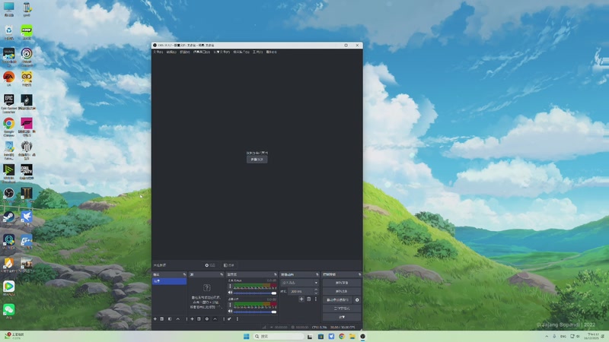Move the selected scene up
The width and height of the screenshot is (609, 342).
click(x=178, y=318)
